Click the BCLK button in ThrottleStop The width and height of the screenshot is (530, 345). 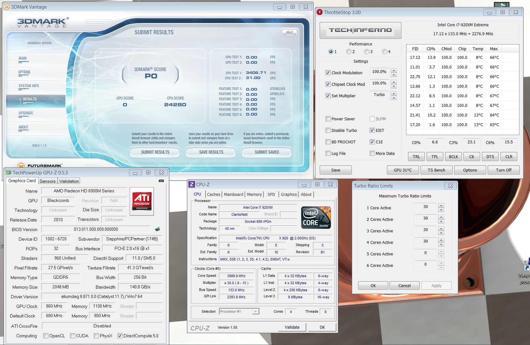[x=454, y=156]
